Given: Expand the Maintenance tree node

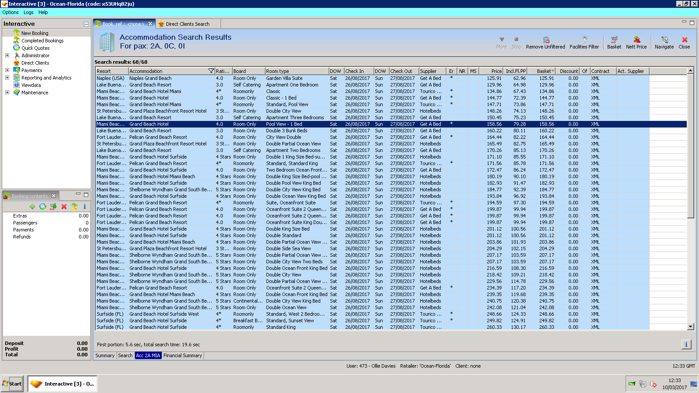Looking at the screenshot, I should 7,93.
